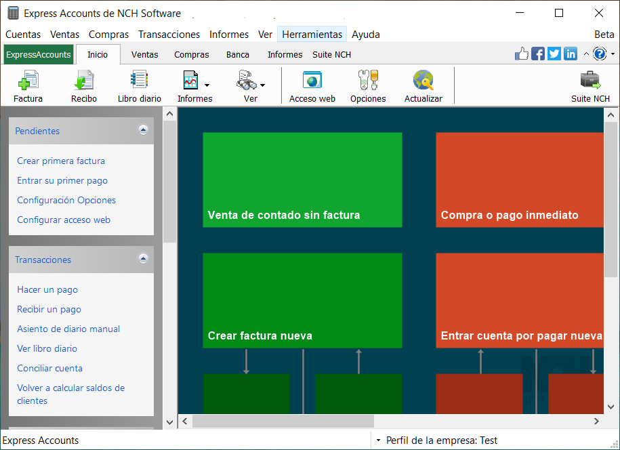Open the Informes menu in the menu bar
The width and height of the screenshot is (620, 450).
[229, 35]
